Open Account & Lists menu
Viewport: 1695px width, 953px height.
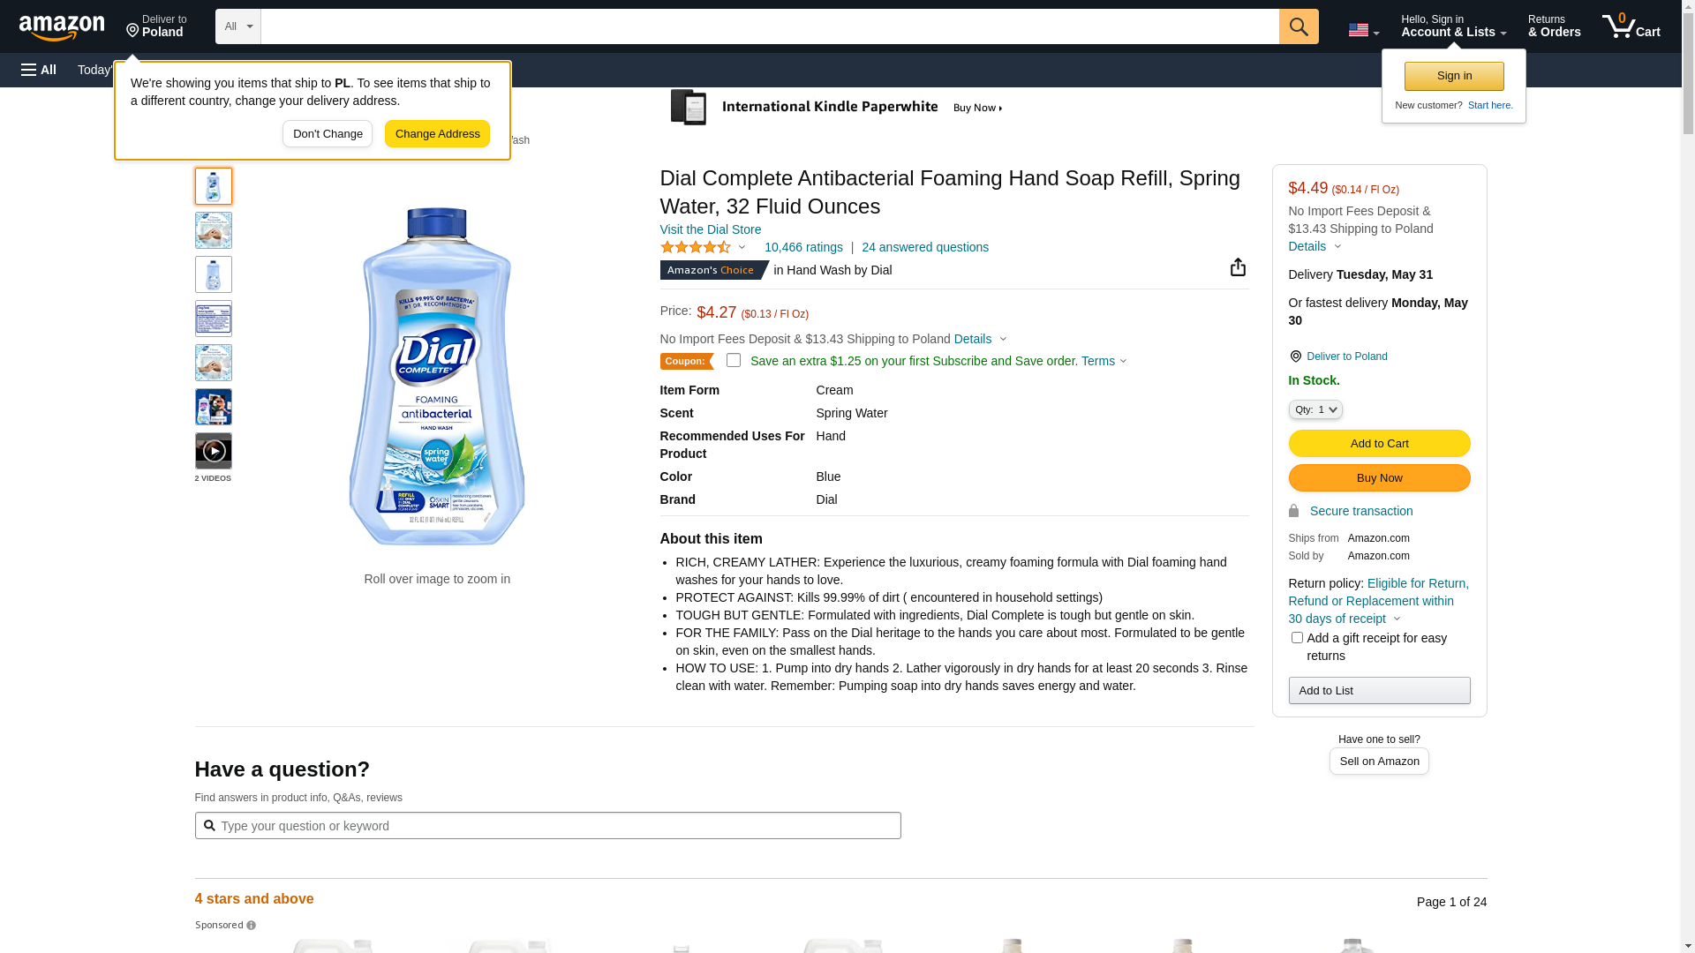click(1453, 26)
